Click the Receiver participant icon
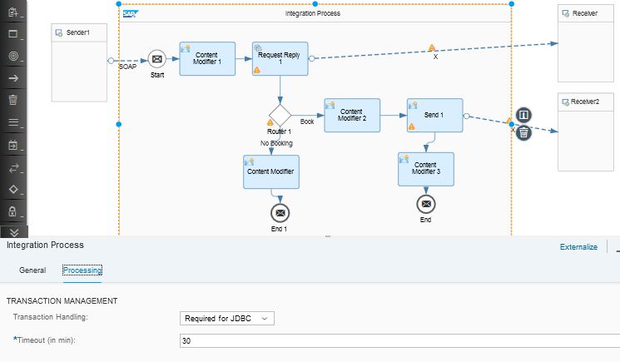 click(x=565, y=14)
